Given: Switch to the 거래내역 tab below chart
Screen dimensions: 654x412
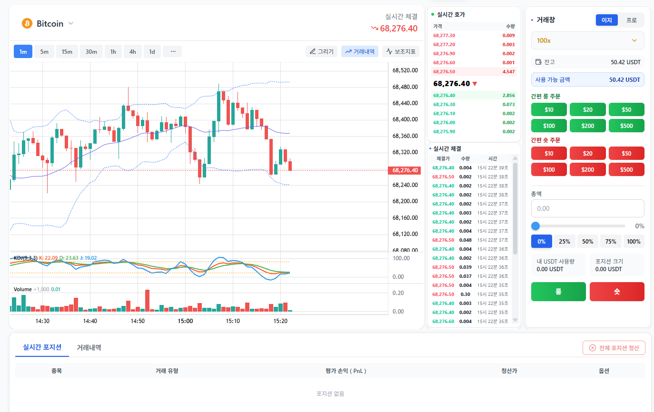Looking at the screenshot, I should 89,347.
